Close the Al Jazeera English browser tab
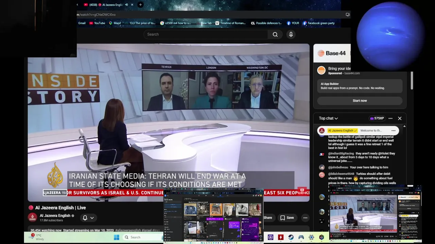The height and width of the screenshot is (244, 435). coord(132,5)
